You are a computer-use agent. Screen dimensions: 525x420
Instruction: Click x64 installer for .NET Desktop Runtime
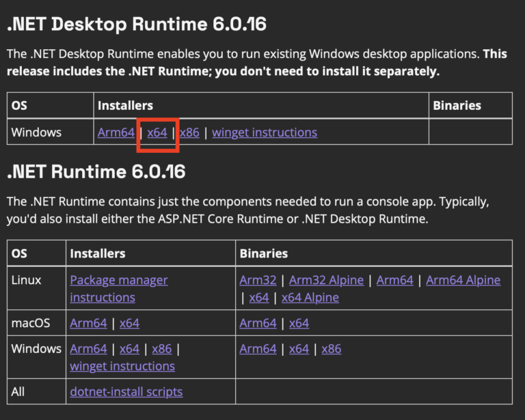coord(157,132)
